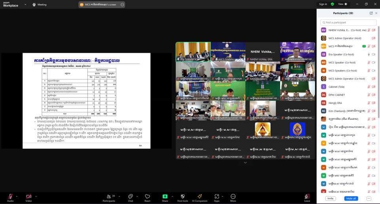Open the Chat panel from toolbar

pos(130,197)
